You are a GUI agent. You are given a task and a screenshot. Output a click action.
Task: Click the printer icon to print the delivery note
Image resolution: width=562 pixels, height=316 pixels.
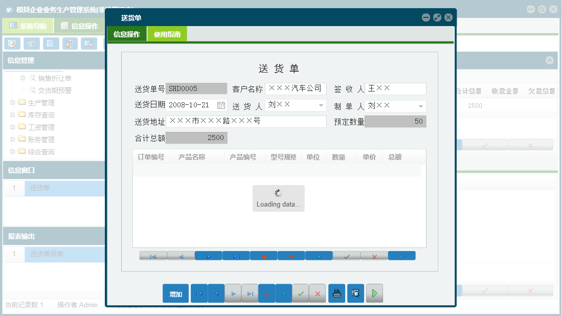click(x=336, y=293)
